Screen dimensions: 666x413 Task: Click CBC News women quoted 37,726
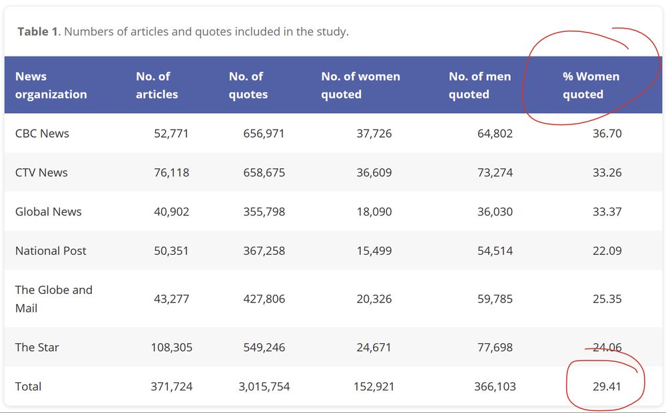374,133
